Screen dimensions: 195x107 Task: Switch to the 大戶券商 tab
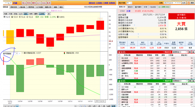click(x=31, y=7)
